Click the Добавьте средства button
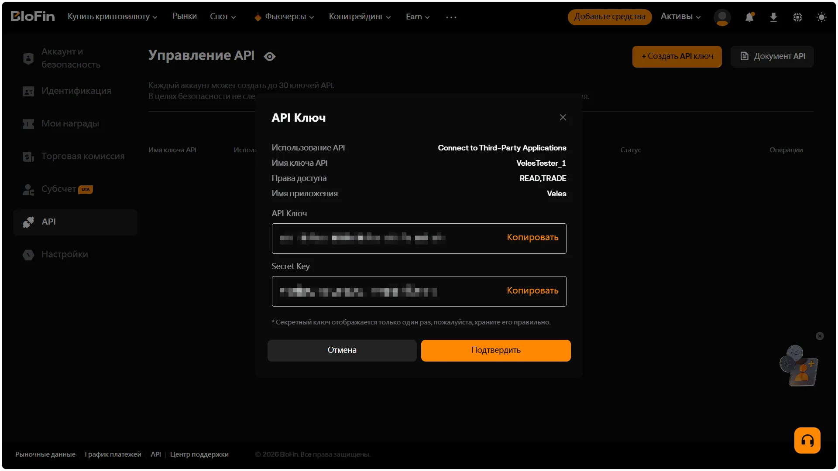The width and height of the screenshot is (838, 471). click(x=610, y=17)
